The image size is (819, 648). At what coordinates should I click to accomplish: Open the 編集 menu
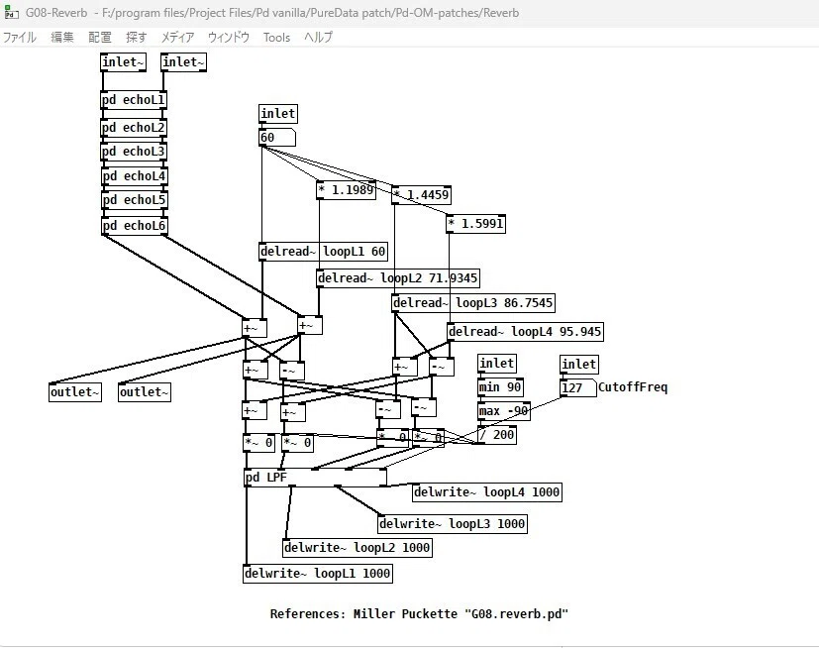pyautogui.click(x=62, y=38)
